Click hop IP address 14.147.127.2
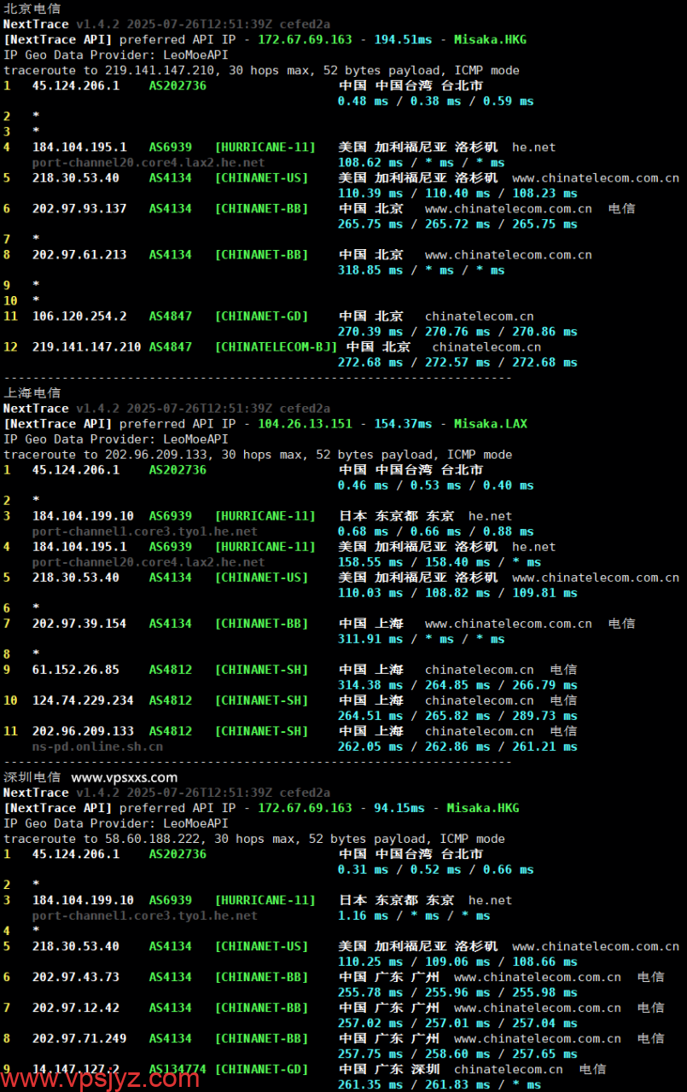 click(76, 1069)
